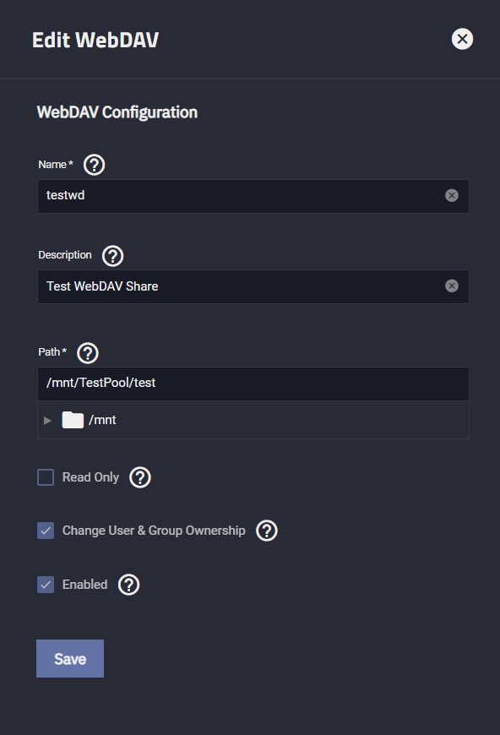Expand the /mnt directory tree arrow
The image size is (500, 735).
pyautogui.click(x=47, y=421)
